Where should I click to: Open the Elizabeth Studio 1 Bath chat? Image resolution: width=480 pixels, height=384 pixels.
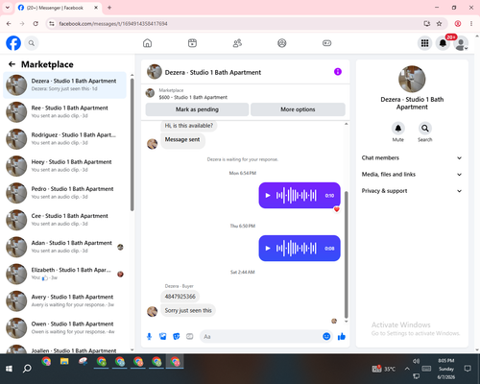point(64,274)
